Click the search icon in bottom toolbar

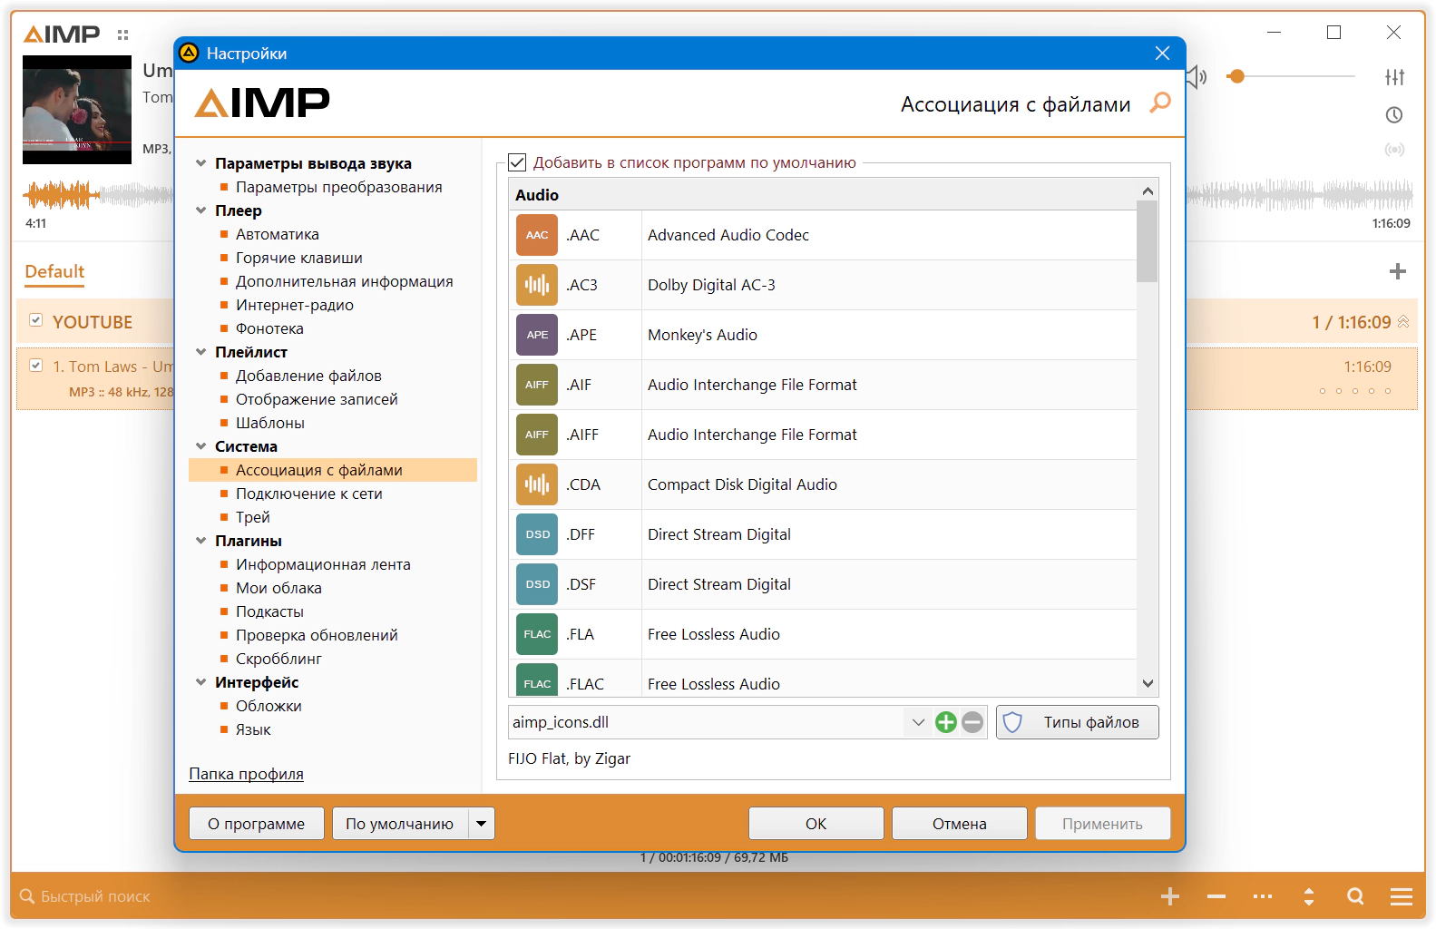(1355, 896)
